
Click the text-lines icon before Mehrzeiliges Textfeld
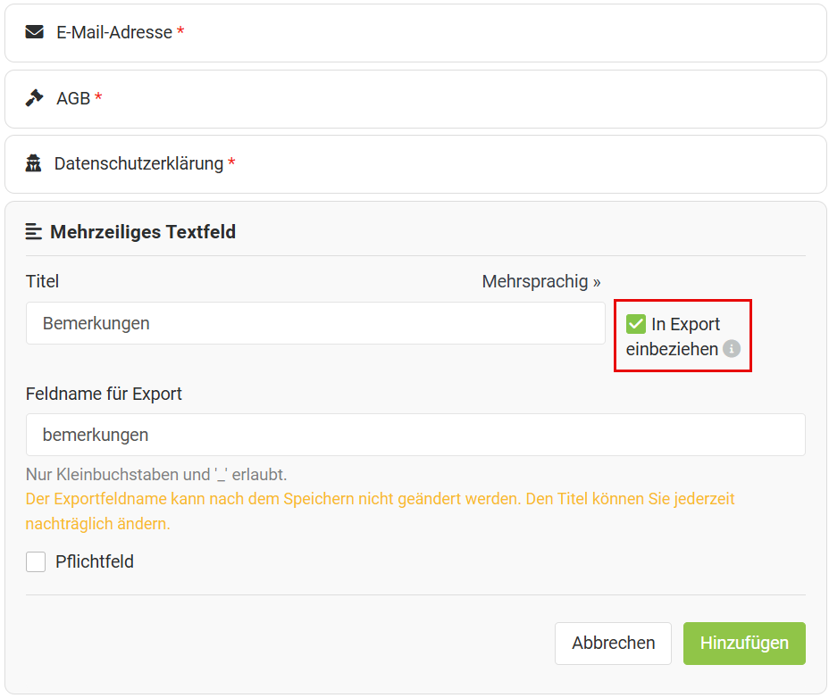coord(34,232)
